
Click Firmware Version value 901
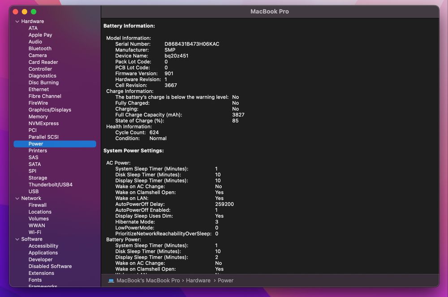[169, 73]
